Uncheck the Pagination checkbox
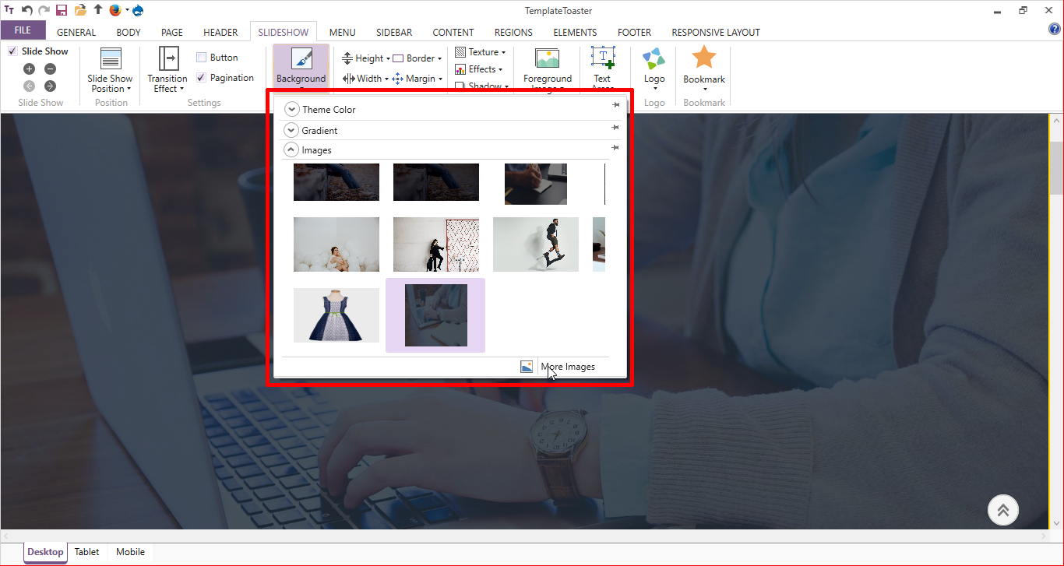The image size is (1064, 566). coord(202,78)
